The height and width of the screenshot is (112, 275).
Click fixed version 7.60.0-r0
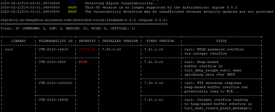154,83
